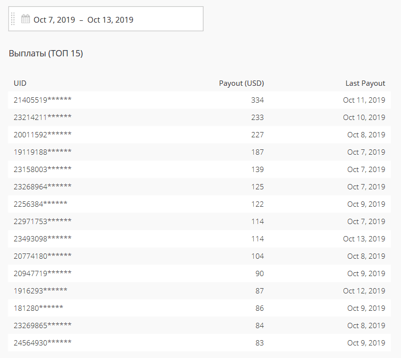Click UID 23268964****** entry
The width and height of the screenshot is (401, 358).
42,186
